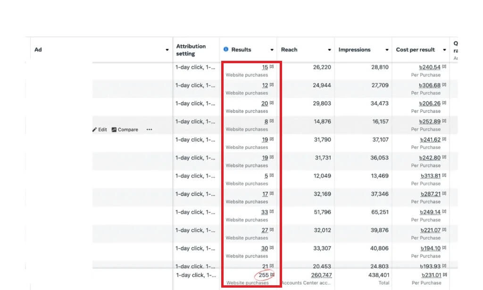Click the Compare button on the ad row
The height and width of the screenshot is (290, 483).
(125, 130)
